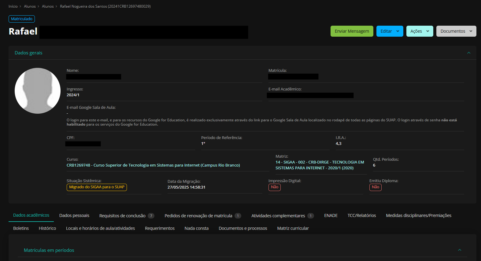This screenshot has width=481, height=261.
Task: Open the Requisitos de conclusão tab
Action: click(122, 216)
